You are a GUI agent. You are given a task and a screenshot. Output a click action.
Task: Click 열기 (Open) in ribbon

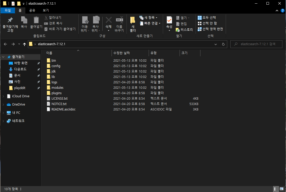[x=183, y=18]
